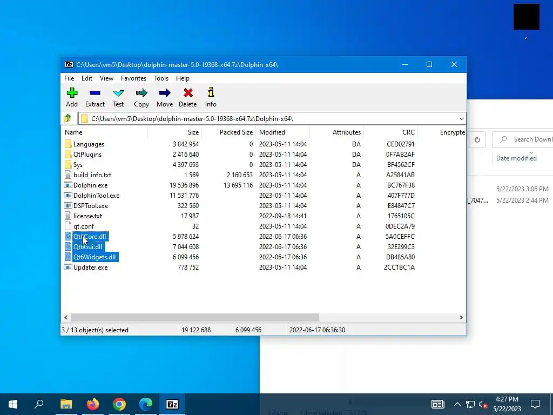Click the Copy toolbar icon
The image size is (553, 415).
point(141,93)
